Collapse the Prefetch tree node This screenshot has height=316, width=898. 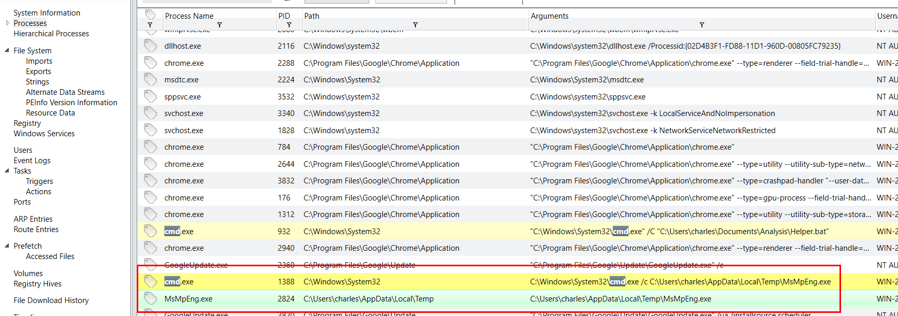(7, 246)
